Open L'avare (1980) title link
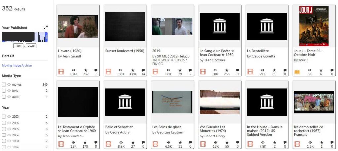Image resolution: width=338 pixels, height=151 pixels. pyautogui.click(x=70, y=51)
